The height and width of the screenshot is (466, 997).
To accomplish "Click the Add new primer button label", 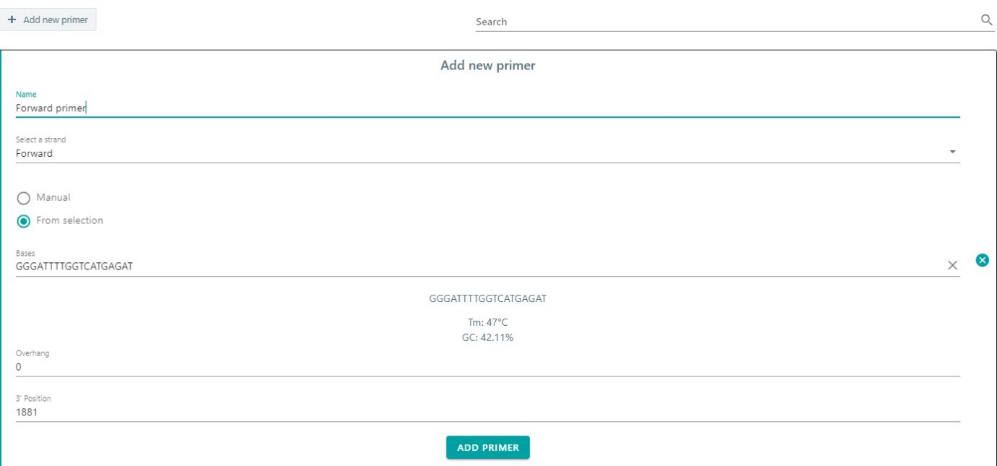I will tap(56, 20).
